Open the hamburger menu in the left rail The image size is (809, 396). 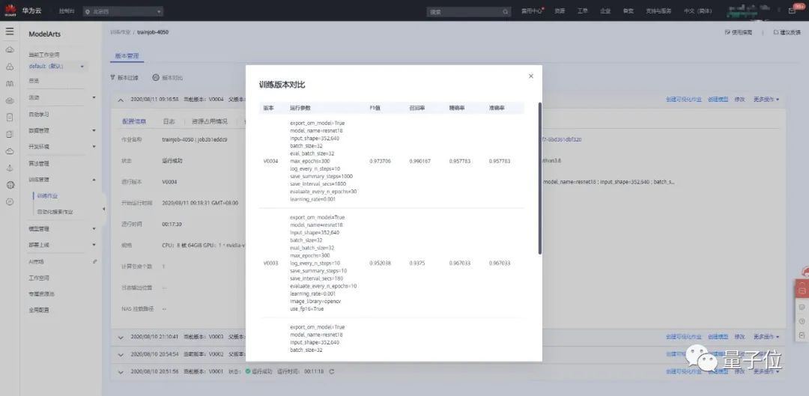tap(9, 31)
